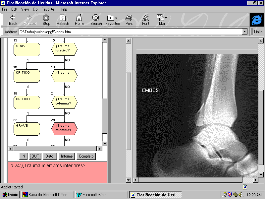Click the Back arrow toolbar icon
This screenshot has height=199, width=265.
click(13, 18)
